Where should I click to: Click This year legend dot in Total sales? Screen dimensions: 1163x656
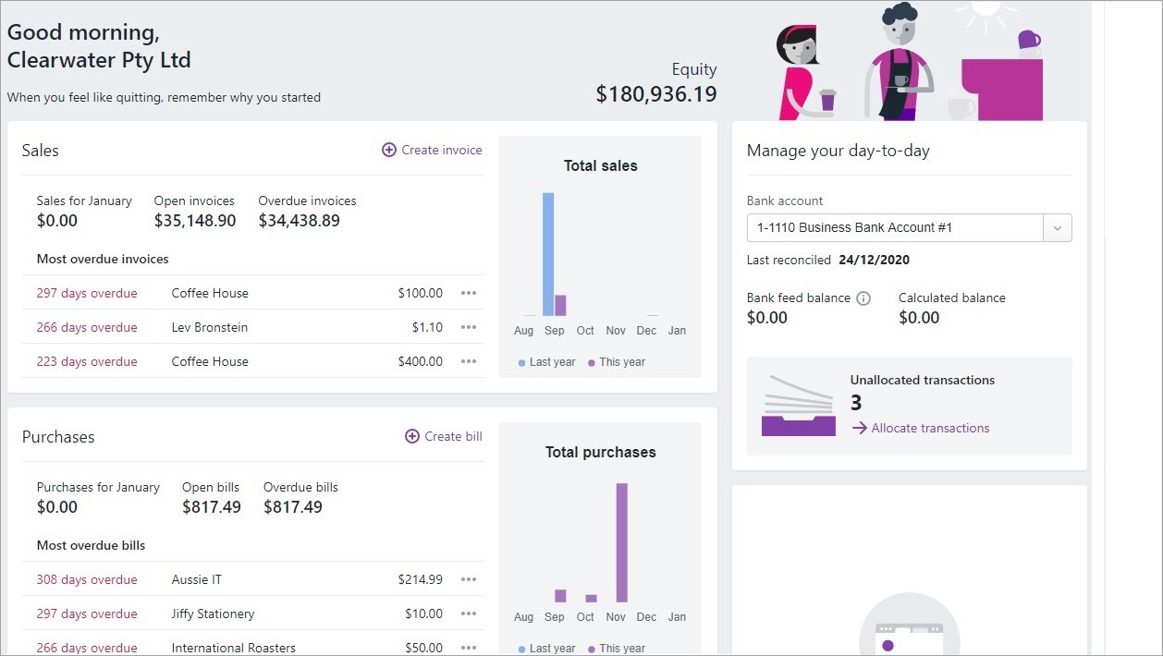[592, 363]
